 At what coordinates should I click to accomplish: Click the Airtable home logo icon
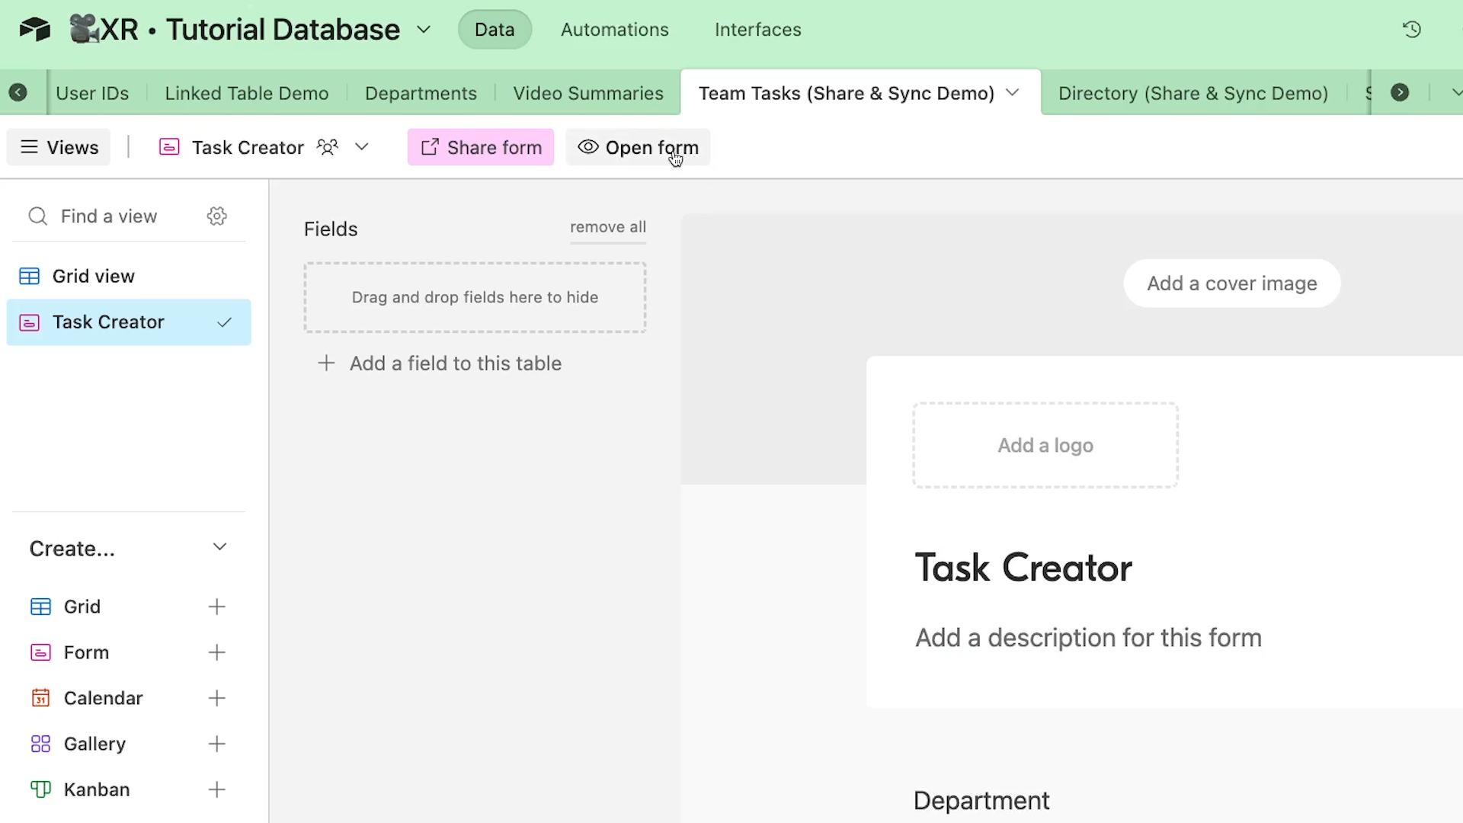35,30
